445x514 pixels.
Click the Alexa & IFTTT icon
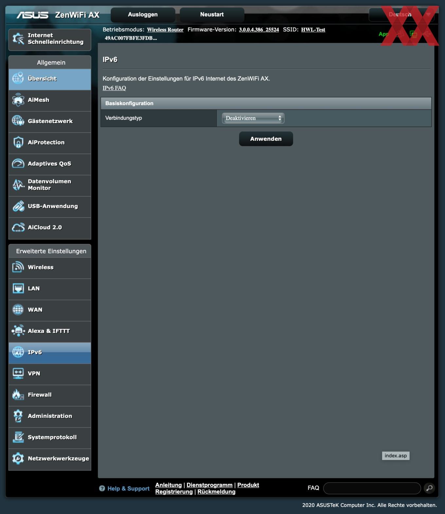coord(18,331)
